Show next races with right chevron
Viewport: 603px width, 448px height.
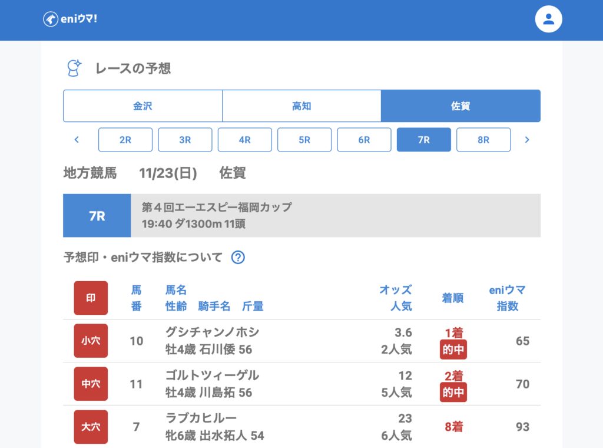pyautogui.click(x=527, y=140)
